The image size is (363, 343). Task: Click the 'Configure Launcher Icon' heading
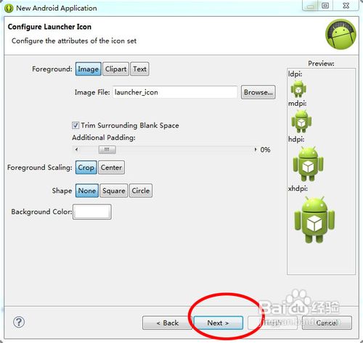point(49,27)
